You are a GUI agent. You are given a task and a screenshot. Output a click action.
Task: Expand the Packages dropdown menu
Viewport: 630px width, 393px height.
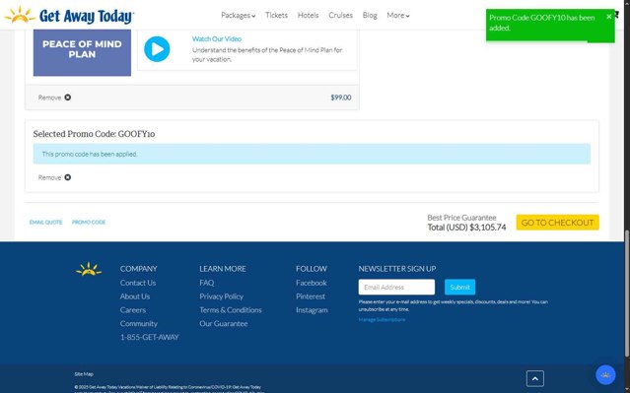[x=238, y=15]
